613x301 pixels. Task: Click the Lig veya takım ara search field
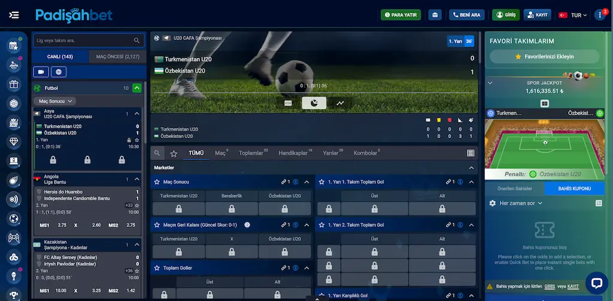coord(89,40)
